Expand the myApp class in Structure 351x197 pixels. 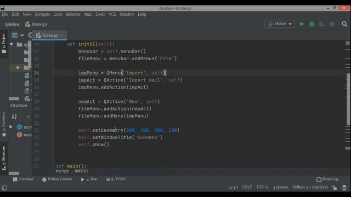(11, 127)
